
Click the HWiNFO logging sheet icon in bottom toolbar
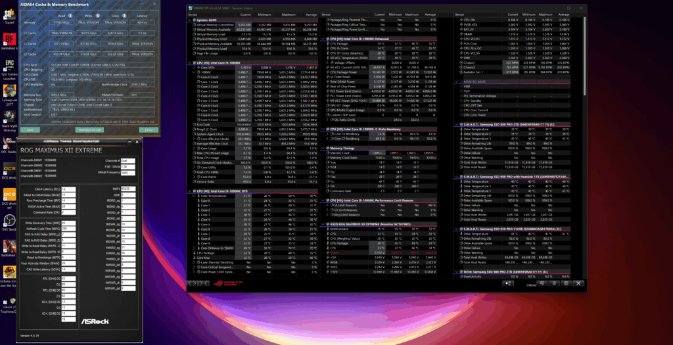pyautogui.click(x=554, y=283)
